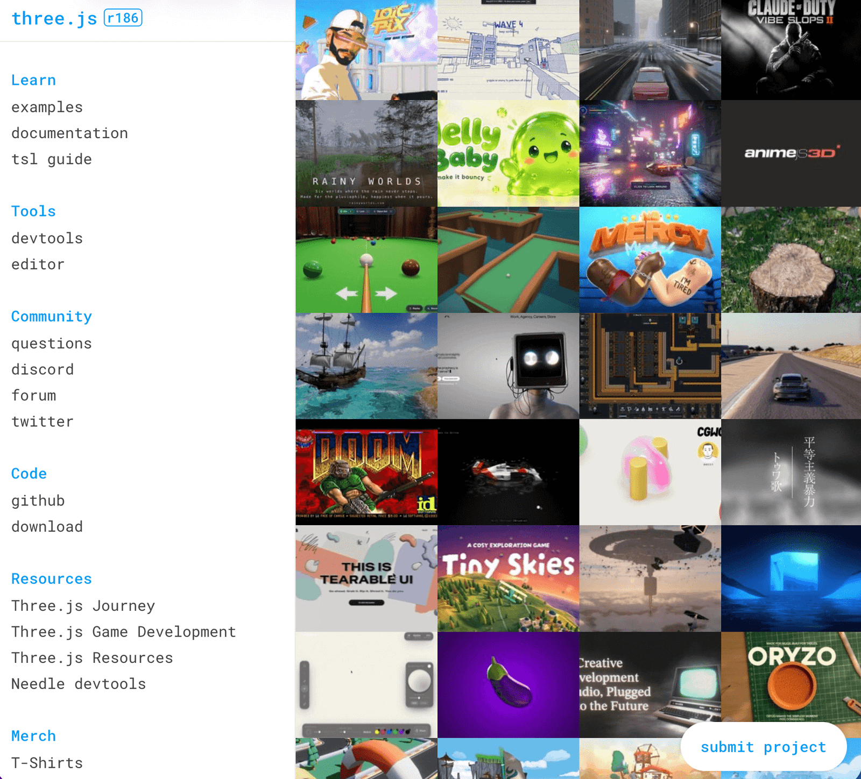861x779 pixels.
Task: Select the Learn section heading
Action: [x=34, y=80]
